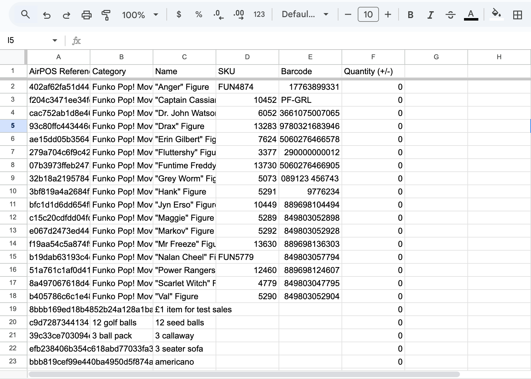The image size is (531, 379).
Task: Select column F header
Action: click(x=373, y=57)
